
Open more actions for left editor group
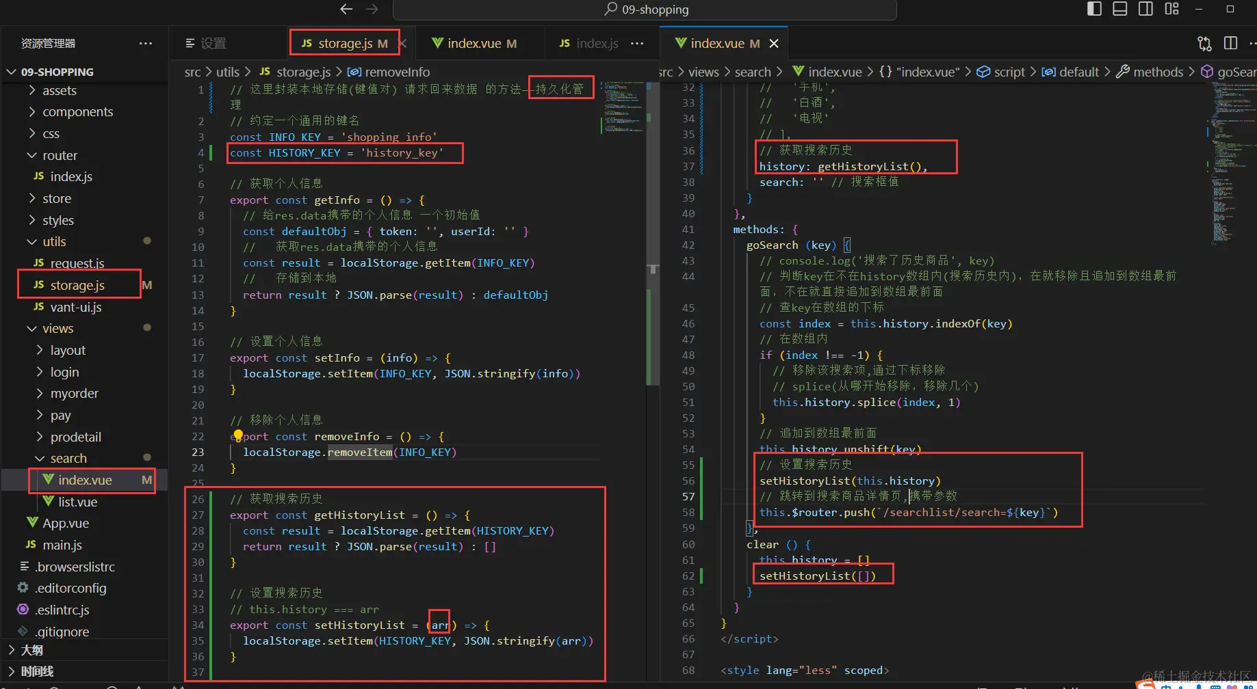pos(637,43)
